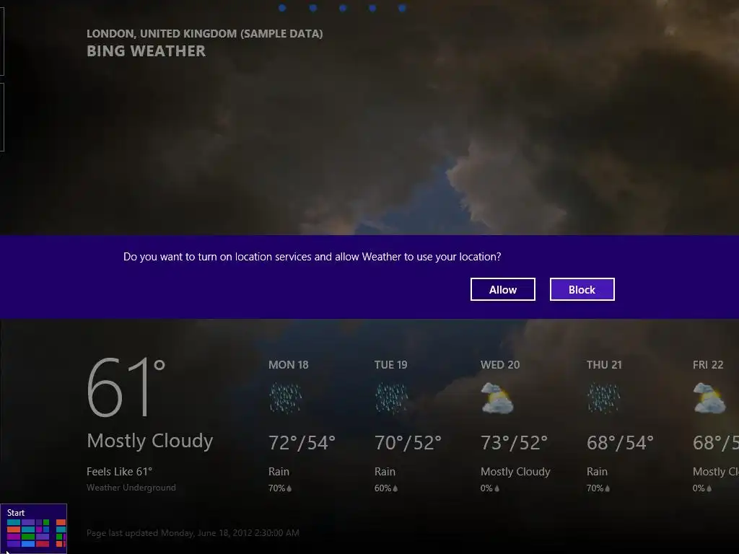Select the MON 18 rain icon
Viewport: 739px width, 554px height.
click(286, 398)
